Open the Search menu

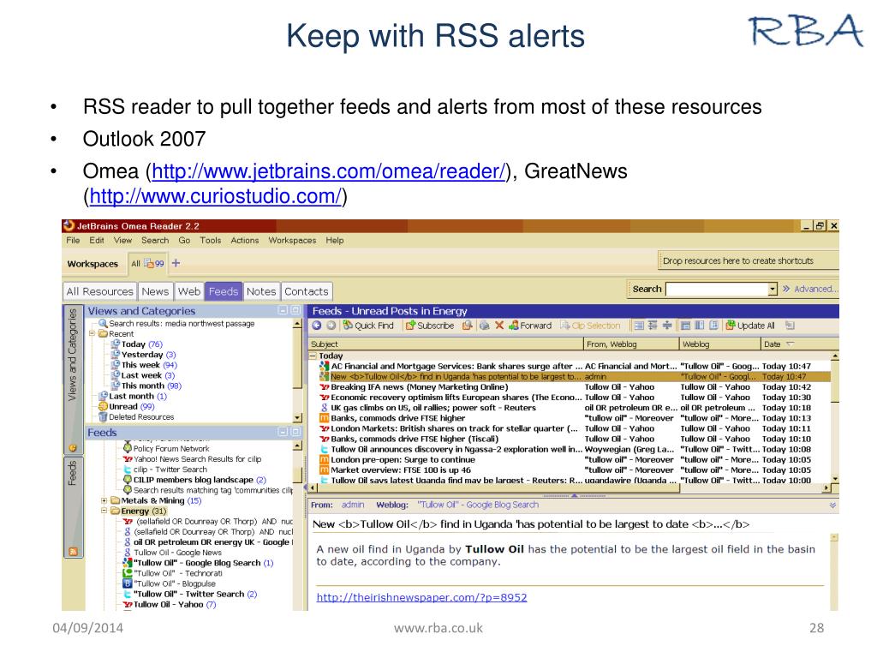pos(155,240)
